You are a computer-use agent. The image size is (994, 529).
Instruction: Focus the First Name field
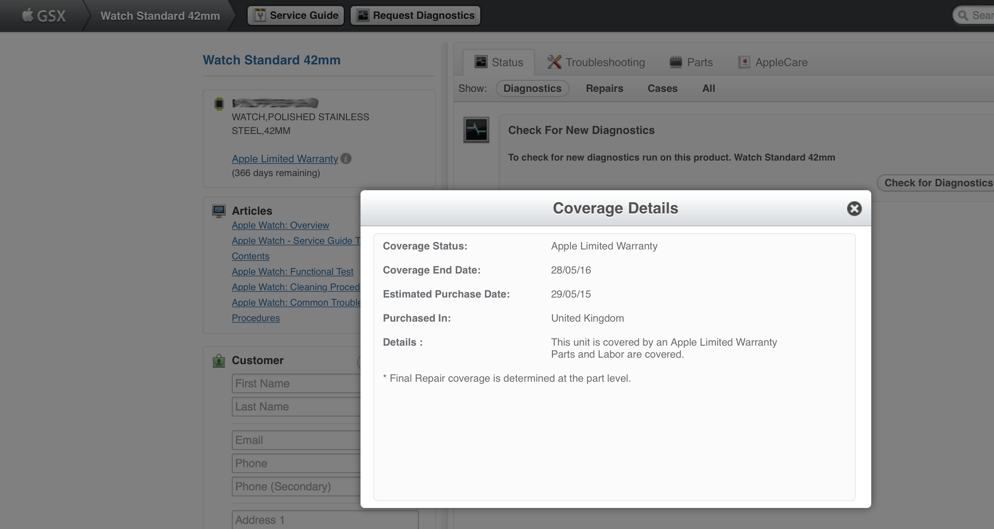point(296,383)
